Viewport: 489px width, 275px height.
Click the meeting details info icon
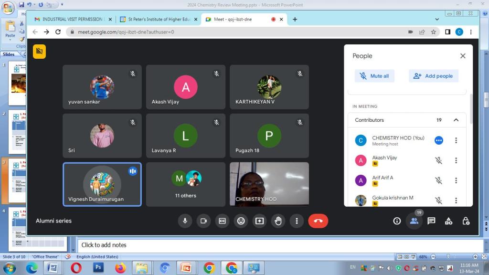(x=397, y=221)
